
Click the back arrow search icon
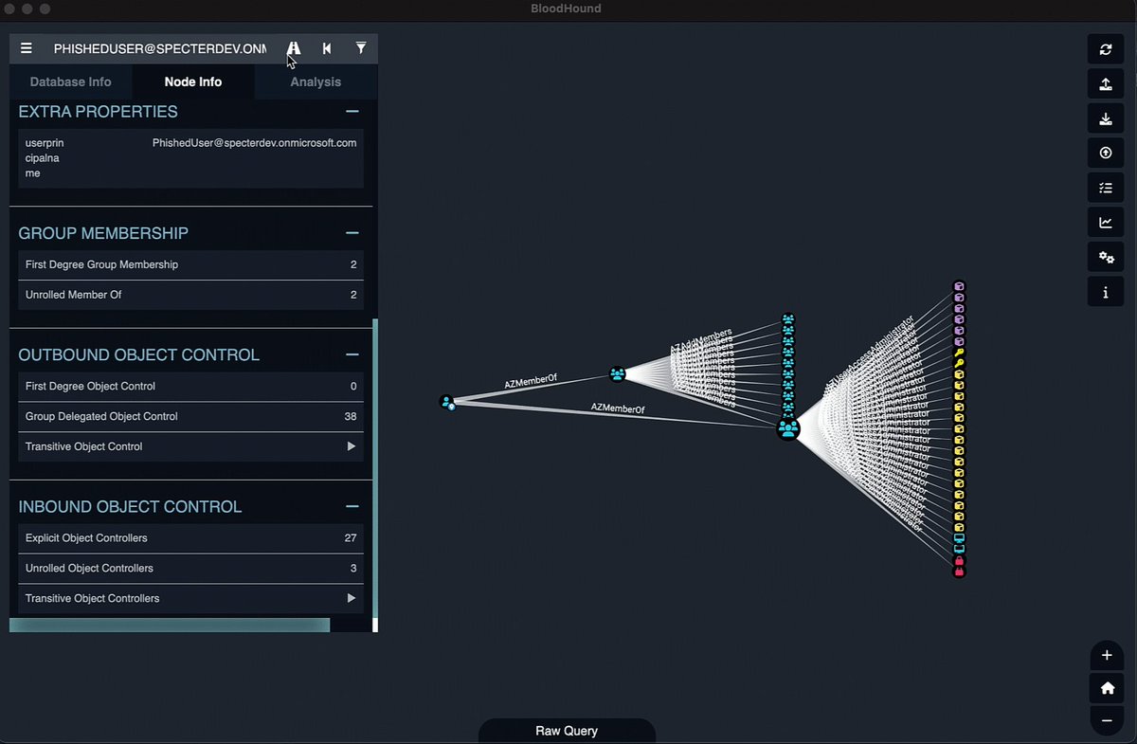[327, 48]
